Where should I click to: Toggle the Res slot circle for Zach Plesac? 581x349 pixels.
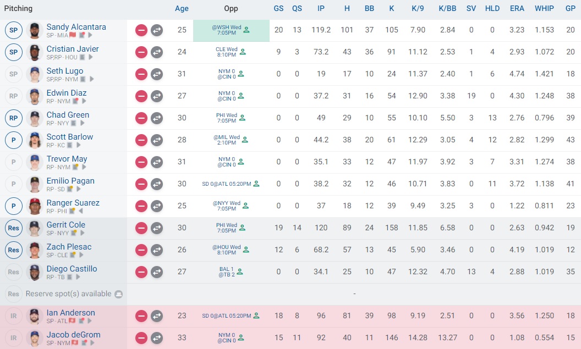[14, 250]
